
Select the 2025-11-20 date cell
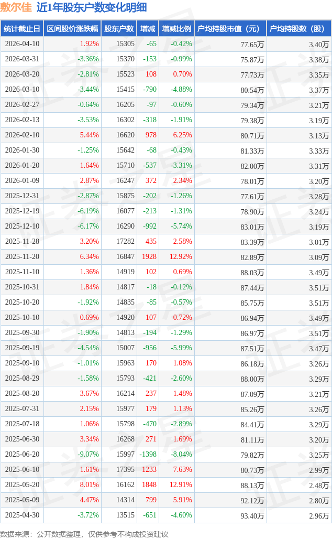coord(21,257)
